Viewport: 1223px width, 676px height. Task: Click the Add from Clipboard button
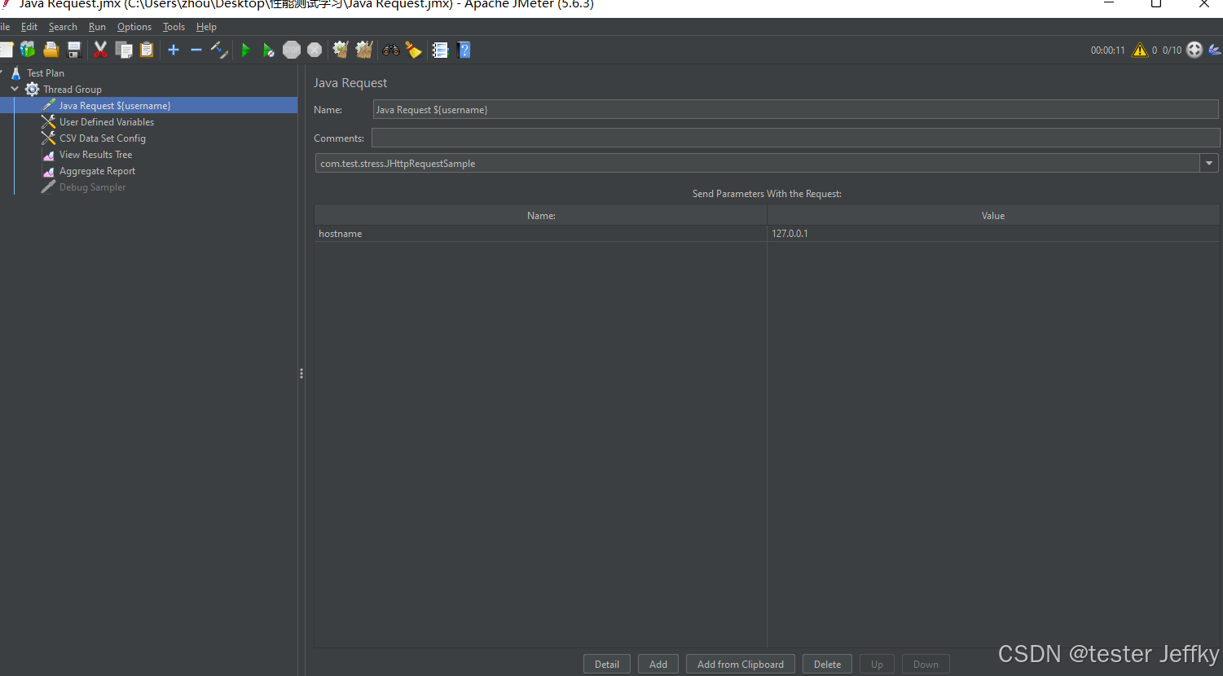[x=741, y=665]
